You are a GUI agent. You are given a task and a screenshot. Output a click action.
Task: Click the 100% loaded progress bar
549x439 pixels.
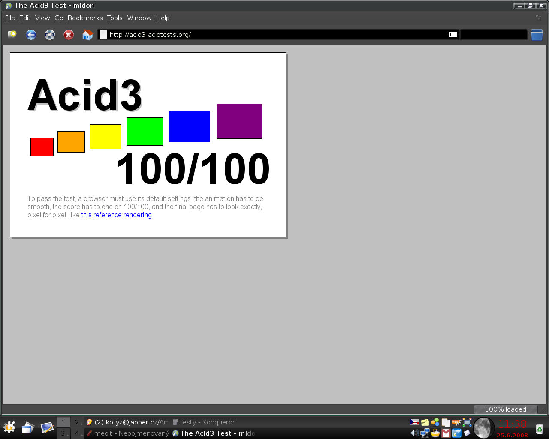tap(506, 409)
